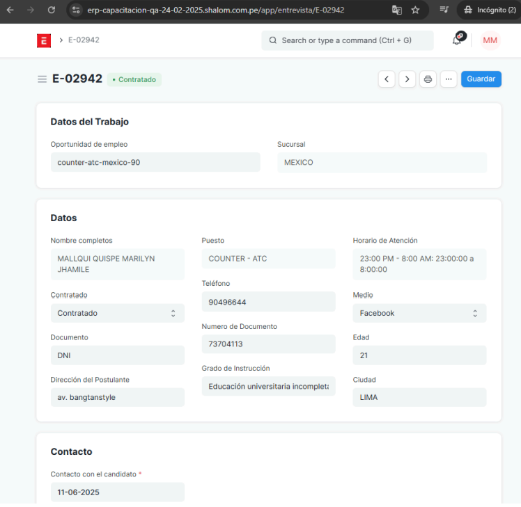Screen dimensions: 521x507
Task: Click the Incógnito profile button
Action: (x=486, y=10)
